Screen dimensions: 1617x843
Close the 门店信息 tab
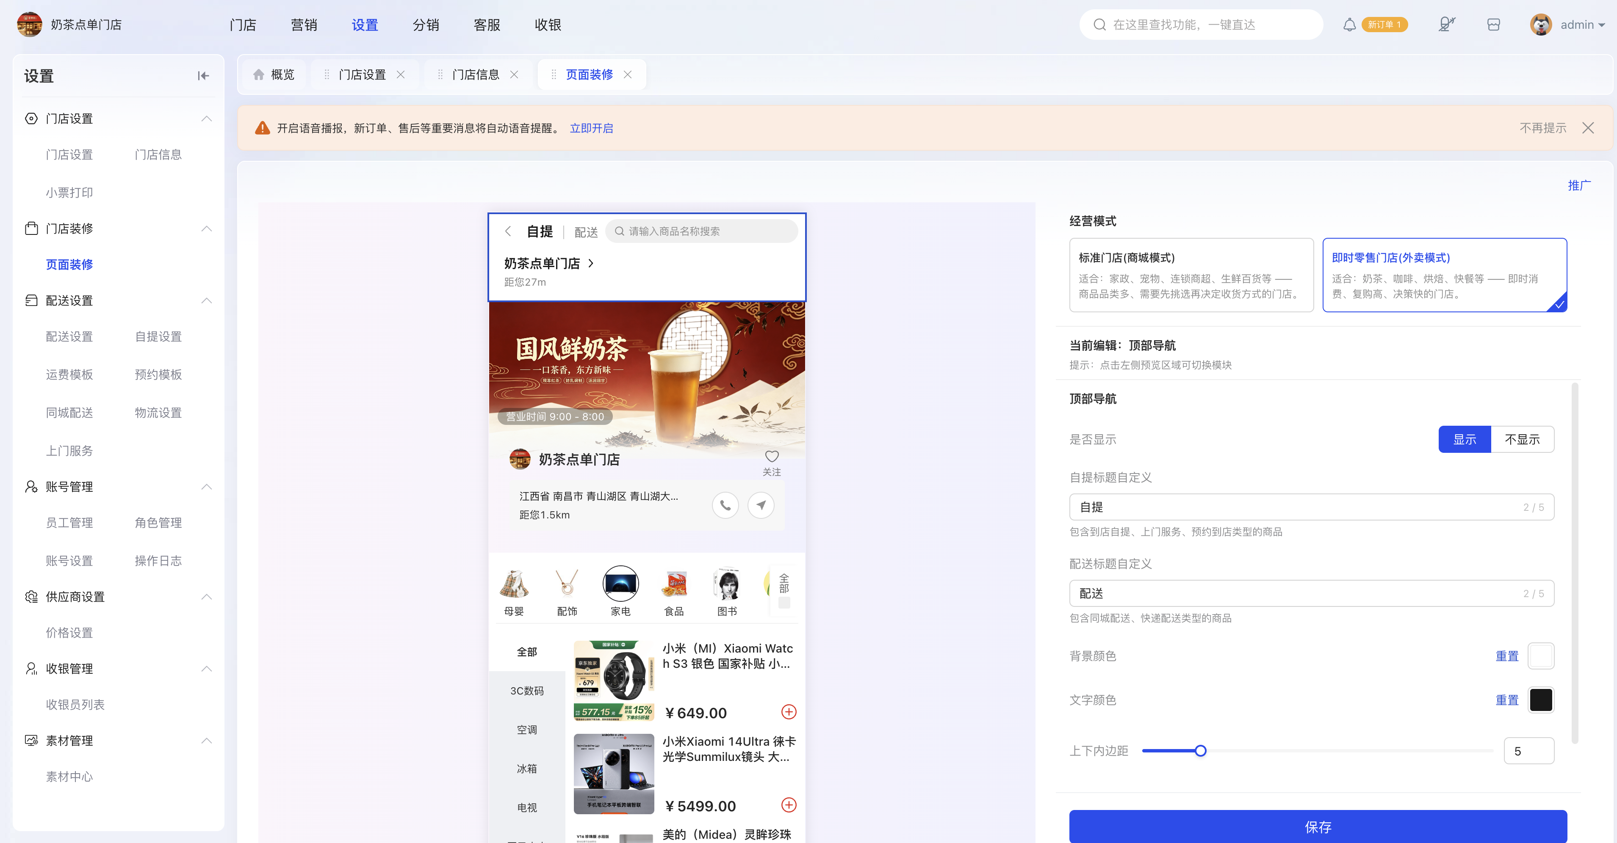[514, 74]
